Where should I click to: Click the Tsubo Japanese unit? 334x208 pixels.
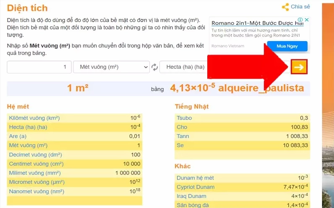click(184, 118)
